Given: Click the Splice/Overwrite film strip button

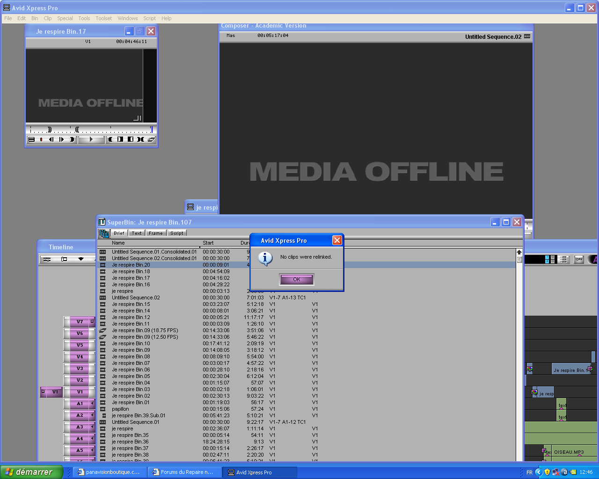Looking at the screenshot, I should 151,139.
